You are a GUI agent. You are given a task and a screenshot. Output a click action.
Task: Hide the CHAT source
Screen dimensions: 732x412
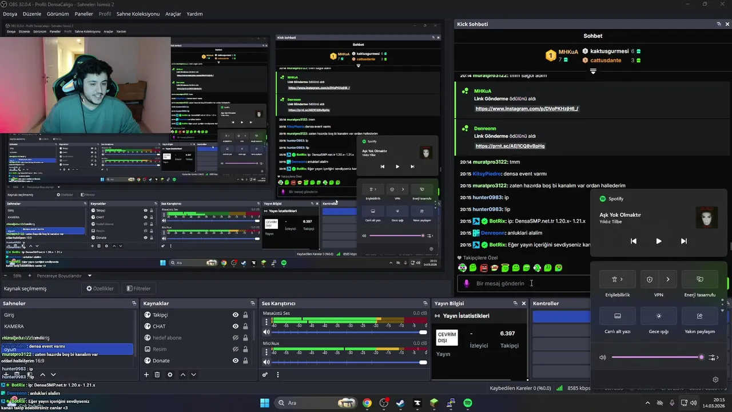click(236, 326)
